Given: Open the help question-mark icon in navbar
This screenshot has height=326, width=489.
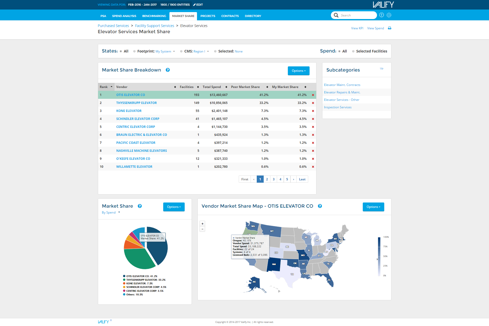Looking at the screenshot, I should tap(381, 15).
